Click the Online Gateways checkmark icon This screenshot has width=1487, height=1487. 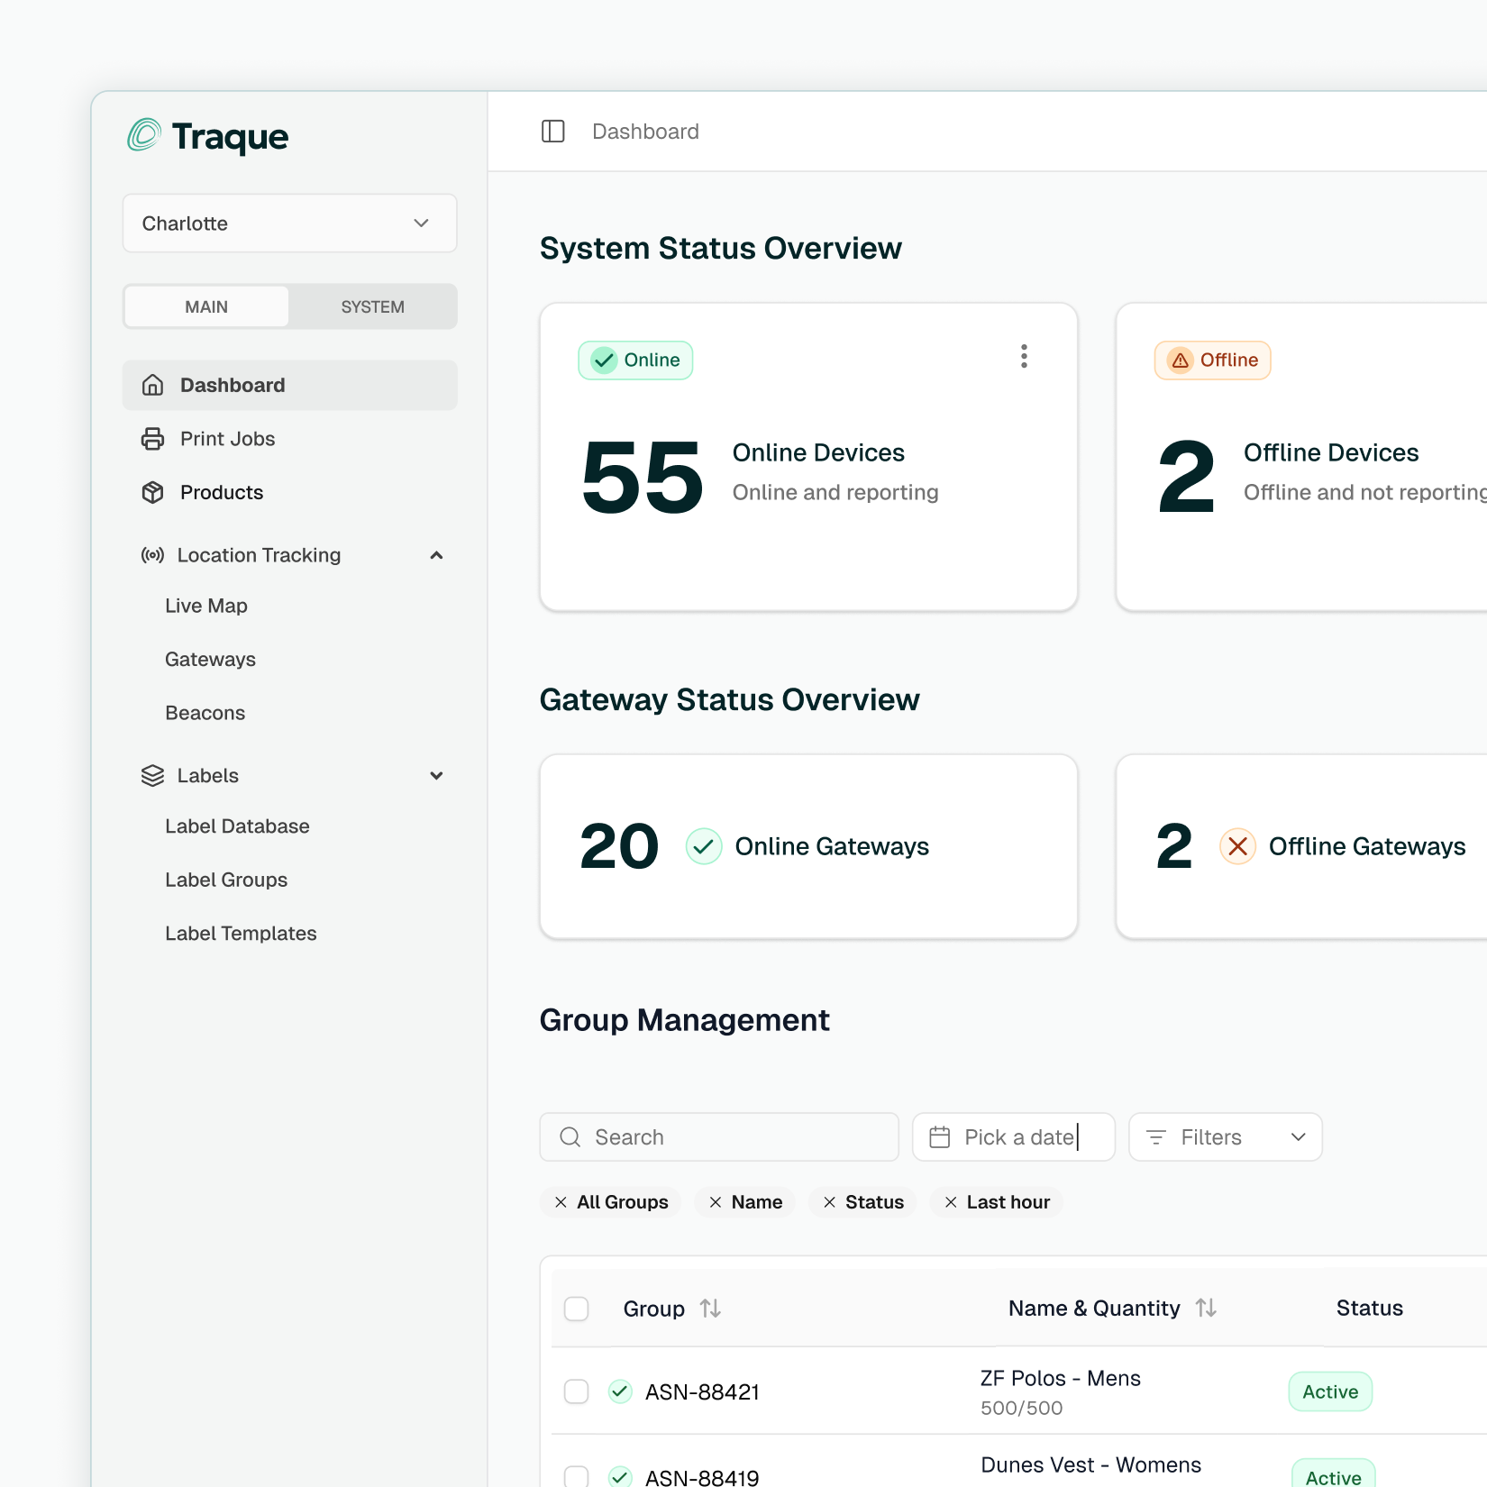(704, 846)
